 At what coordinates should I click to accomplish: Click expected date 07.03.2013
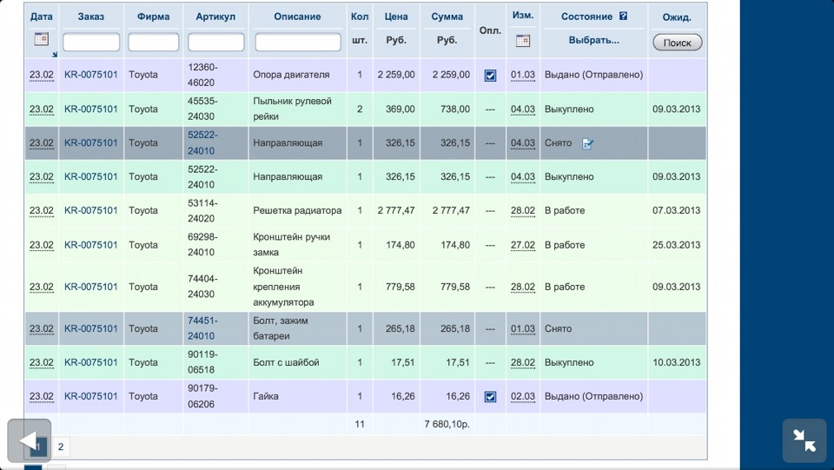click(x=677, y=210)
